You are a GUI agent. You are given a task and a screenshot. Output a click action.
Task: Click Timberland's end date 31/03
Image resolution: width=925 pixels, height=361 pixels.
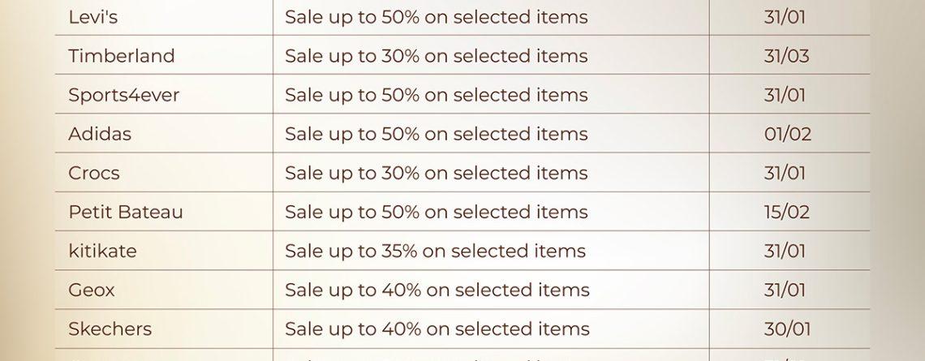click(x=786, y=56)
